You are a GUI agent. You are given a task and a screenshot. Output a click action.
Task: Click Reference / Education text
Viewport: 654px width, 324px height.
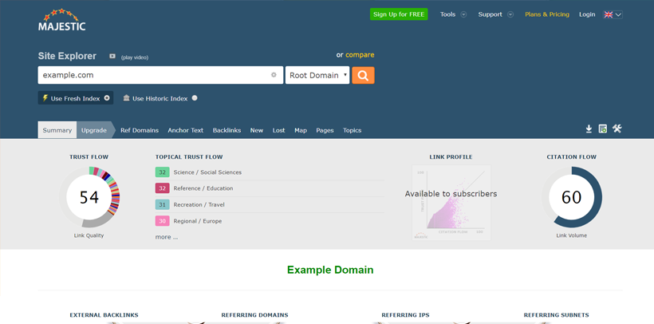(203, 188)
